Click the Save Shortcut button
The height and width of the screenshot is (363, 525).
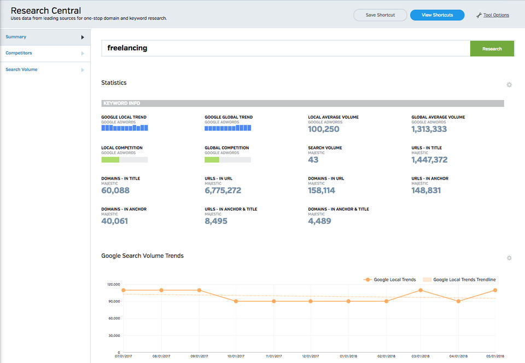coord(380,15)
